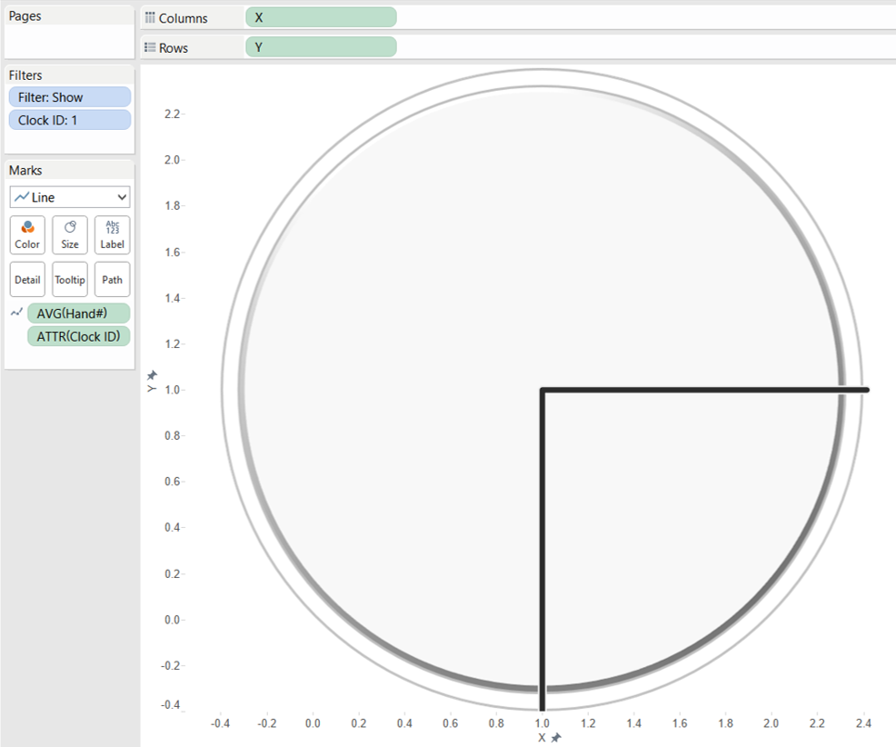Click the X pill on Columns shelf

pyautogui.click(x=321, y=17)
